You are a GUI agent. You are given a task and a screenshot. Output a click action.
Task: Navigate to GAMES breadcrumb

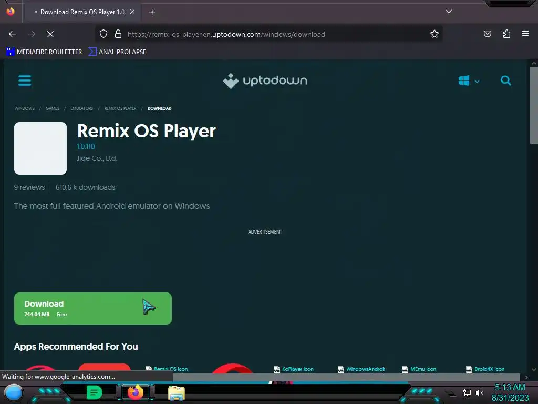(x=53, y=108)
